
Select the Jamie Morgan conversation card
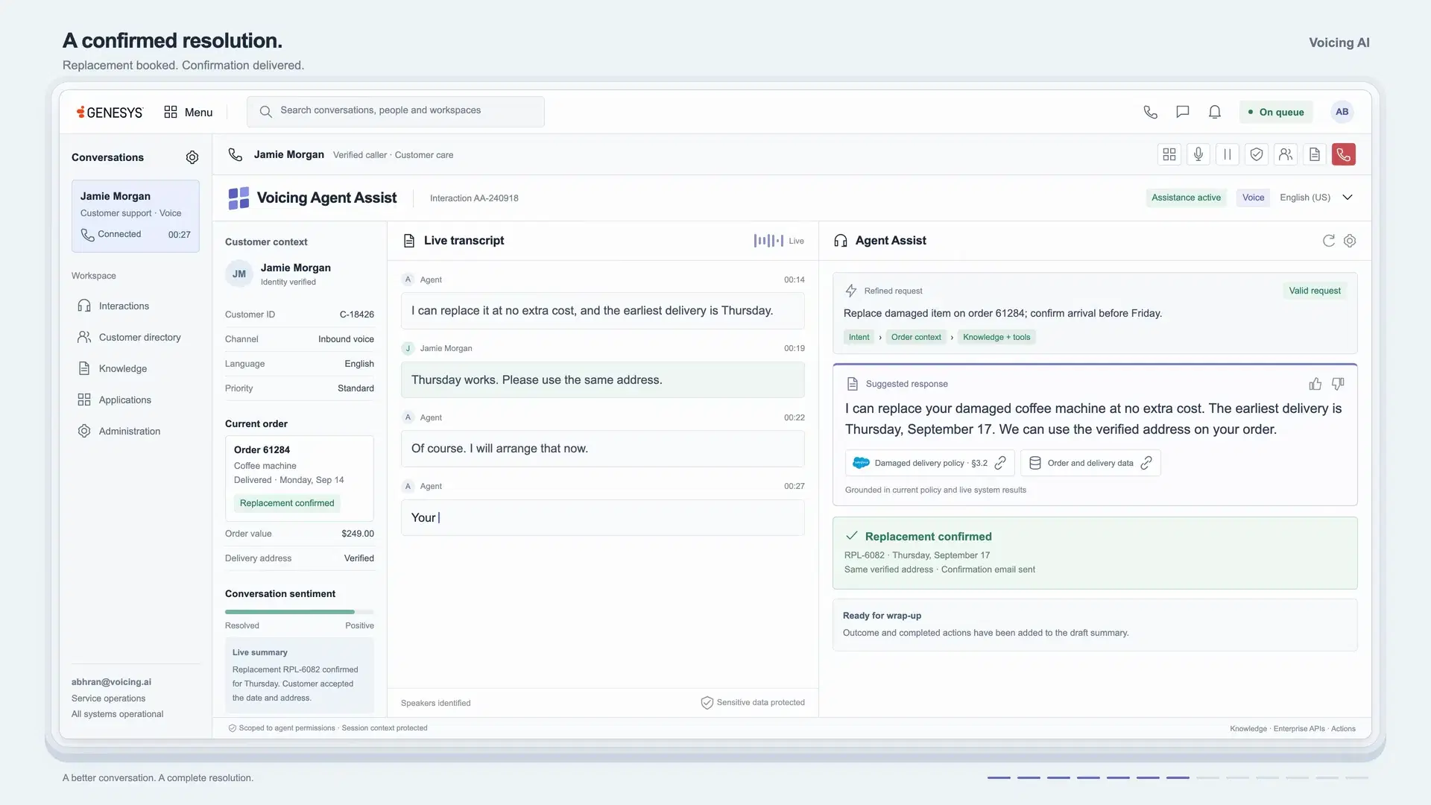pyautogui.click(x=136, y=216)
